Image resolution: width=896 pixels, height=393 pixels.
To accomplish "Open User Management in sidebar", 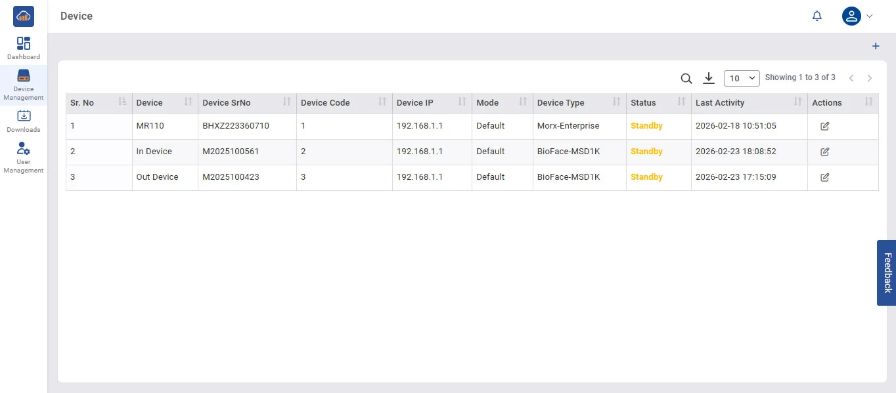I will (x=24, y=157).
